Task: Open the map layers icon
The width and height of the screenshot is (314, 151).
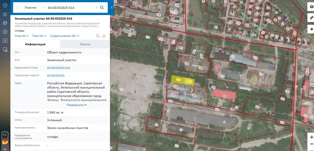Action: click(311, 7)
